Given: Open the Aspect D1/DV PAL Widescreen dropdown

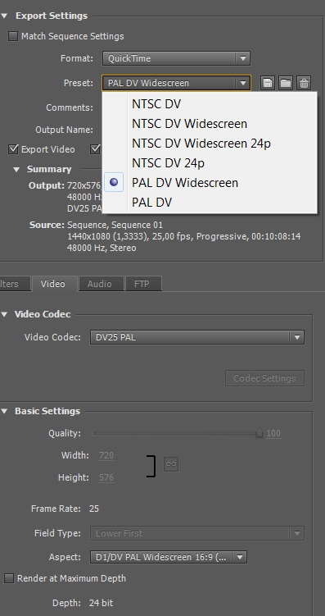Looking at the screenshot, I should click(x=169, y=557).
